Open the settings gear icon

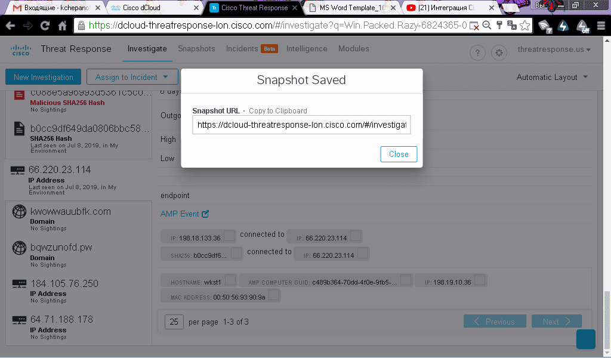(x=499, y=53)
